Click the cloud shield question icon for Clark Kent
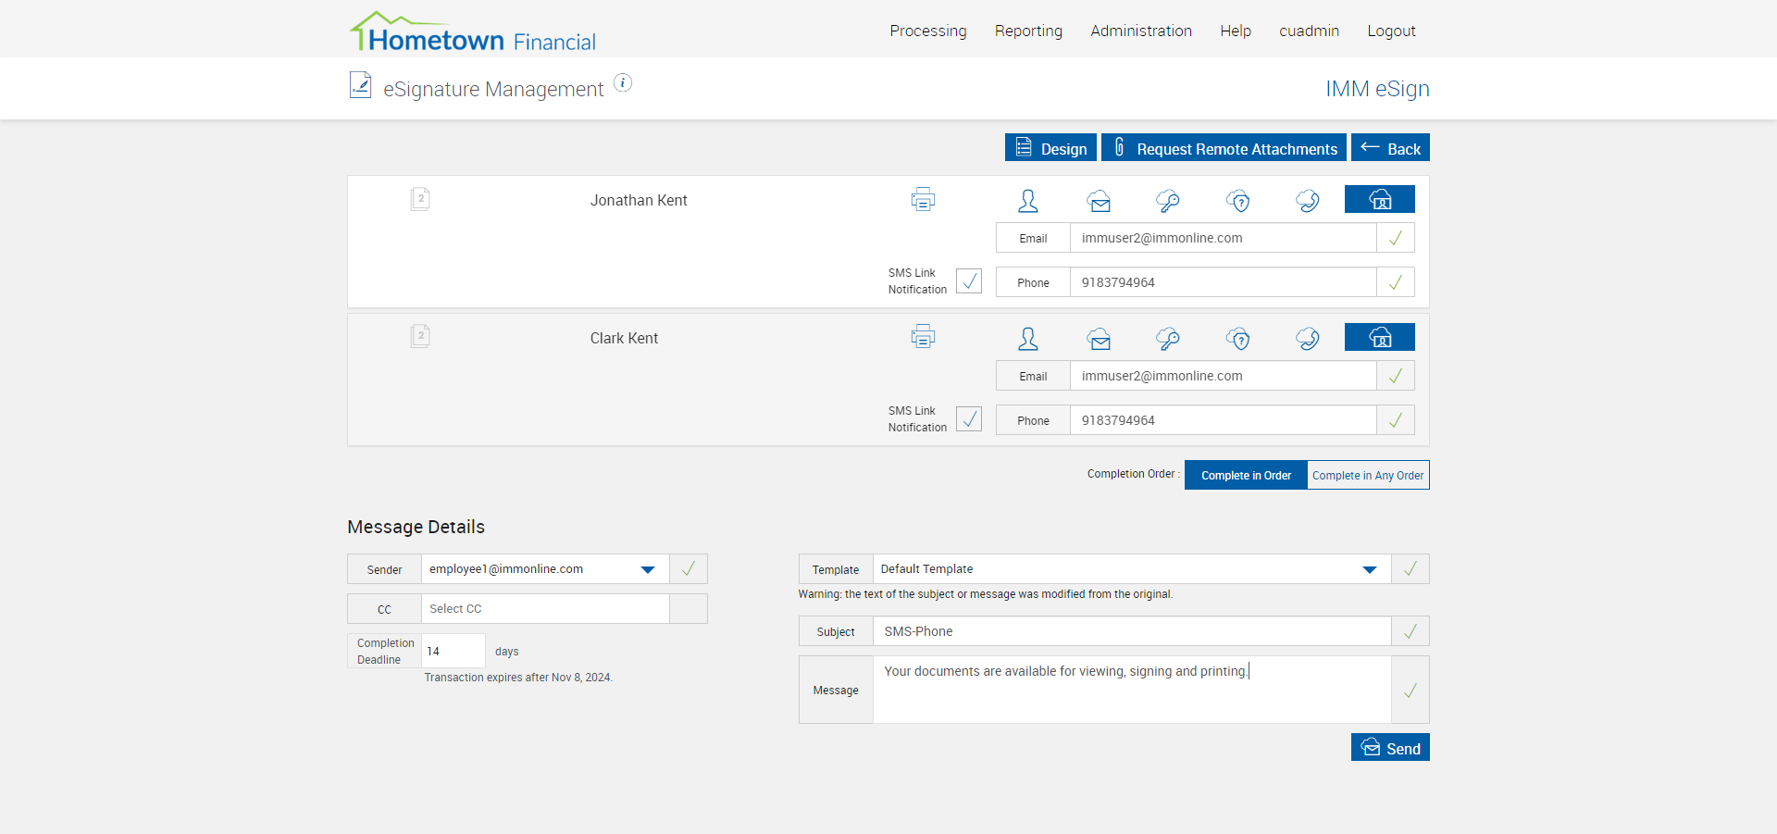This screenshot has height=834, width=1777. [1238, 339]
